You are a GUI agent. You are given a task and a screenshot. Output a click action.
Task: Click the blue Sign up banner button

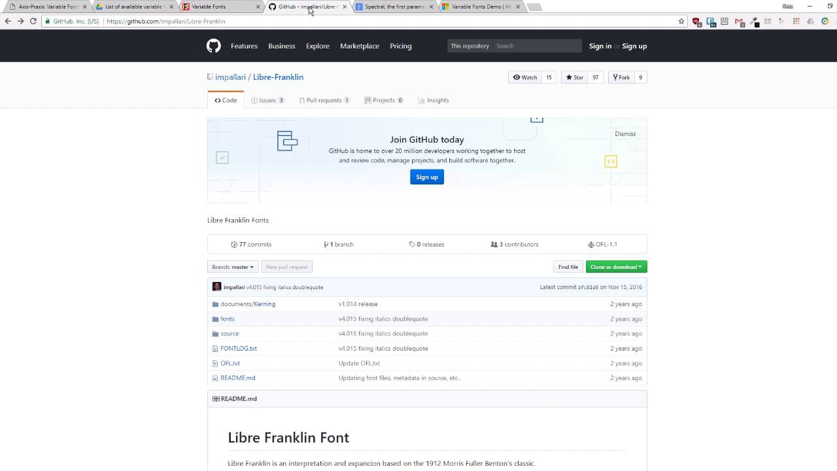click(427, 177)
